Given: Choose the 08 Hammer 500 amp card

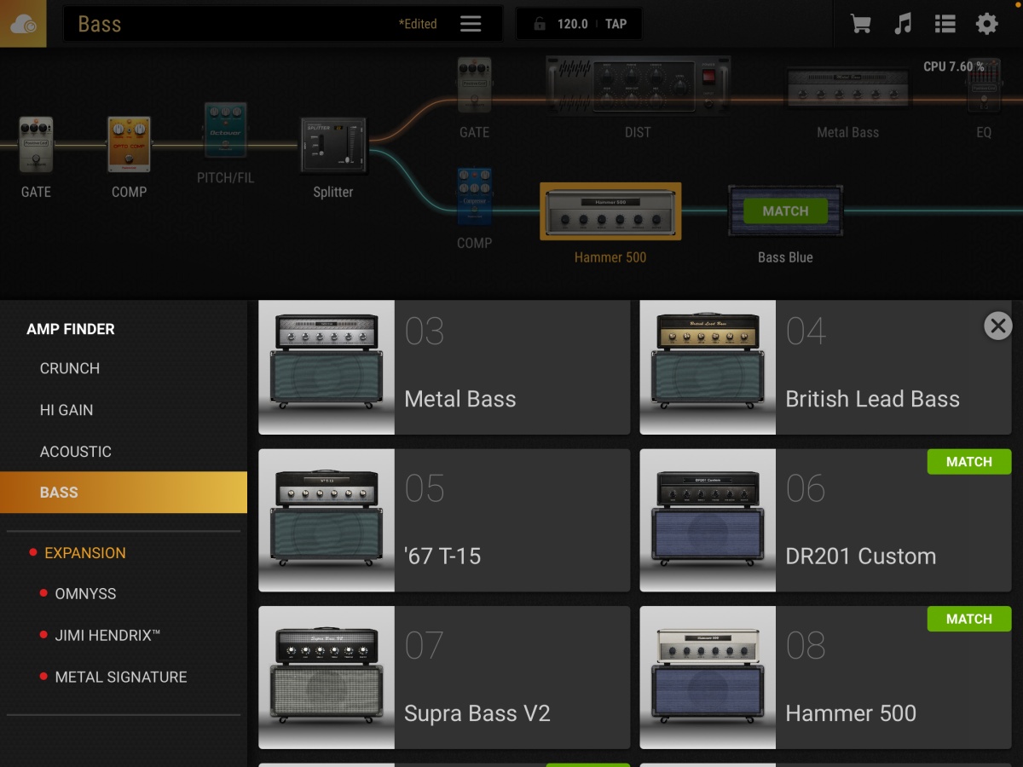Looking at the screenshot, I should tap(825, 678).
